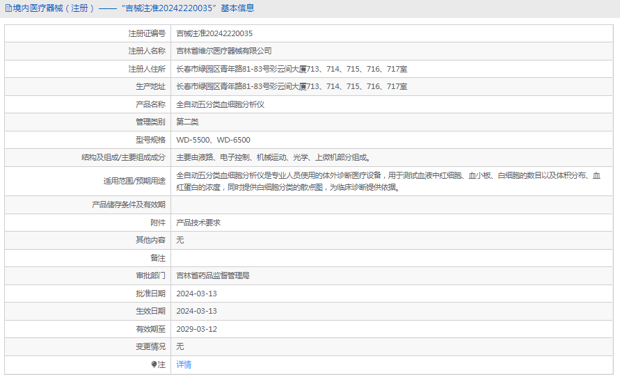
Task: Select structure text 主要由液路、电子控制
Action: (x=213, y=157)
